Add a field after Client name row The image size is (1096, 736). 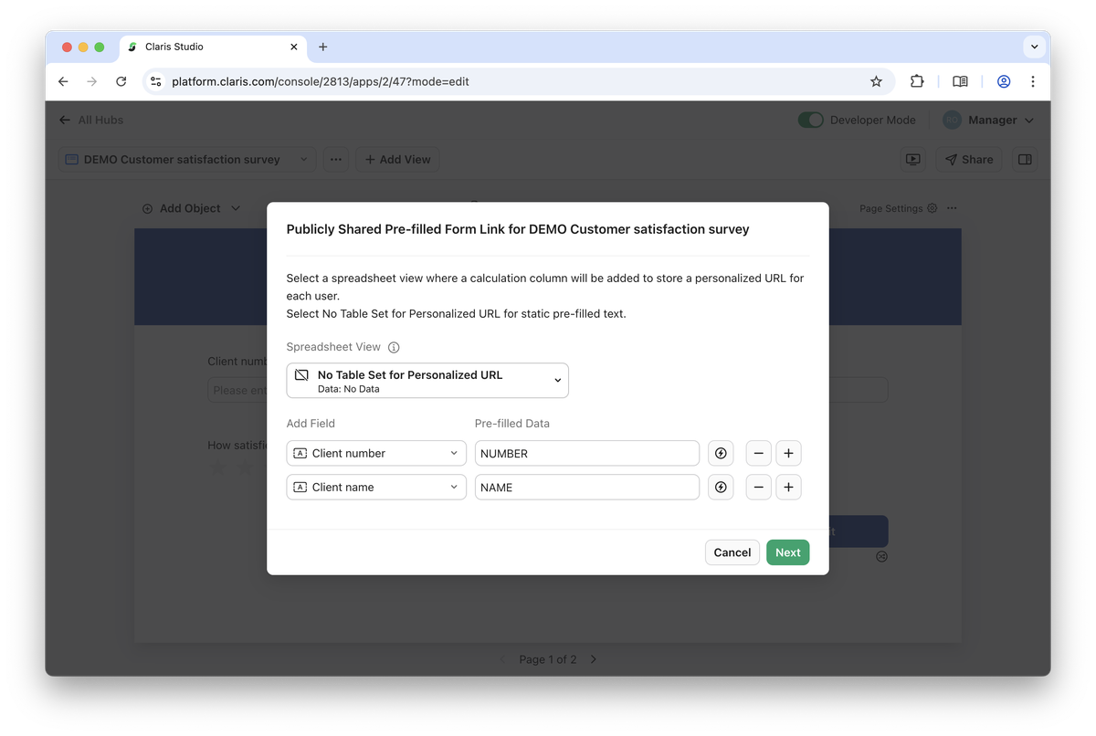(789, 488)
